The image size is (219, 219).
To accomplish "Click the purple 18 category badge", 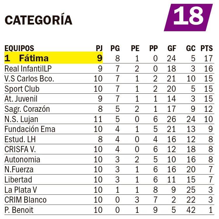I will tap(188, 17).
